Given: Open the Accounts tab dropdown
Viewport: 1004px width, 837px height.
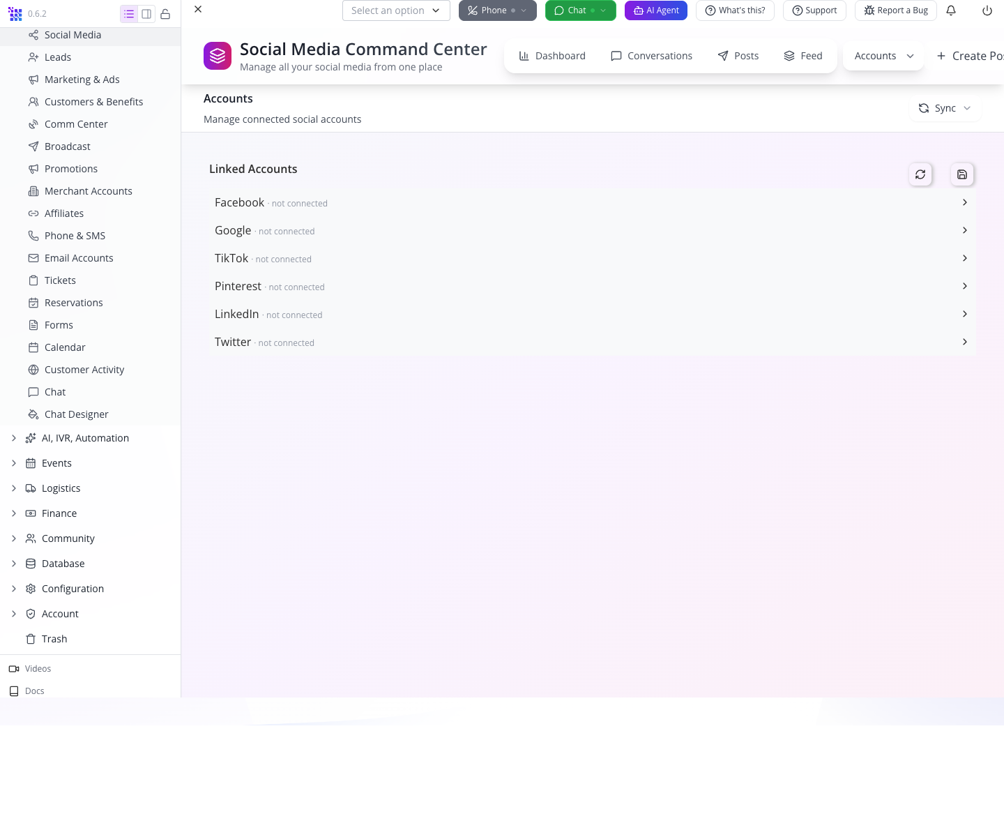Looking at the screenshot, I should [883, 56].
